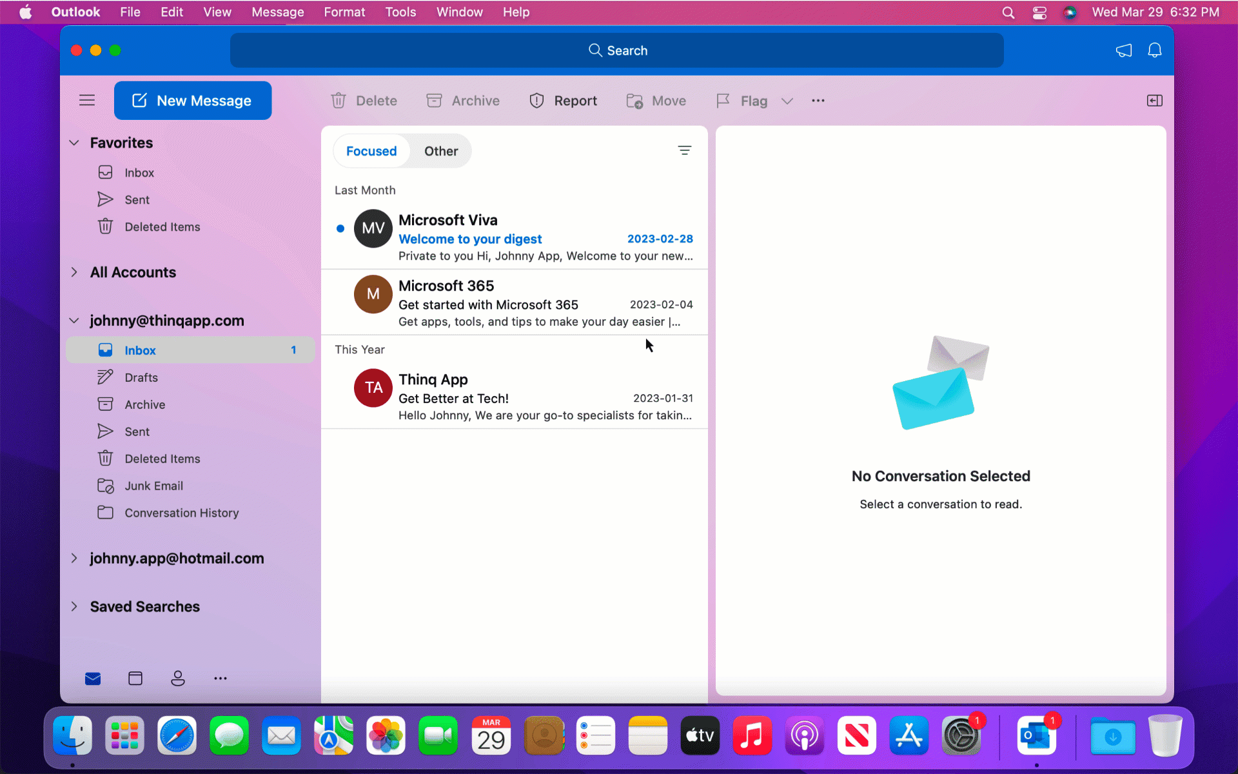This screenshot has width=1238, height=774.
Task: Switch to the Focused tab
Action: point(371,151)
